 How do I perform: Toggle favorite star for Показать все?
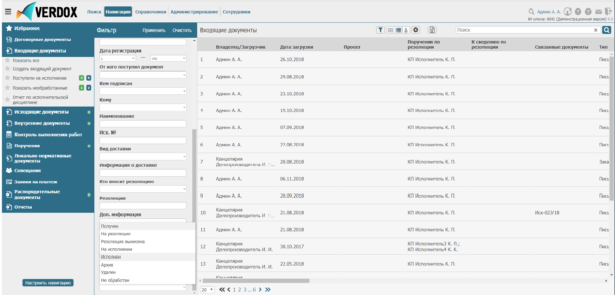pyautogui.click(x=8, y=60)
